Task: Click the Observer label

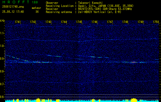Action: (52, 3)
